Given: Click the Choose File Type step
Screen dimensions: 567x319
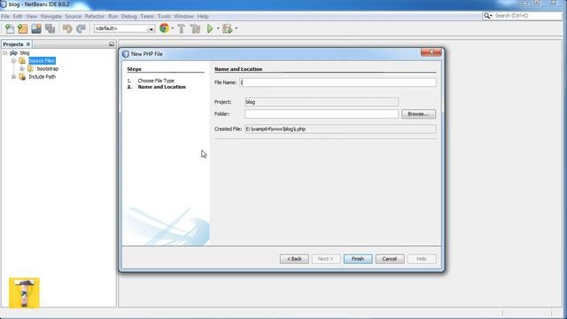Looking at the screenshot, I should coord(156,81).
